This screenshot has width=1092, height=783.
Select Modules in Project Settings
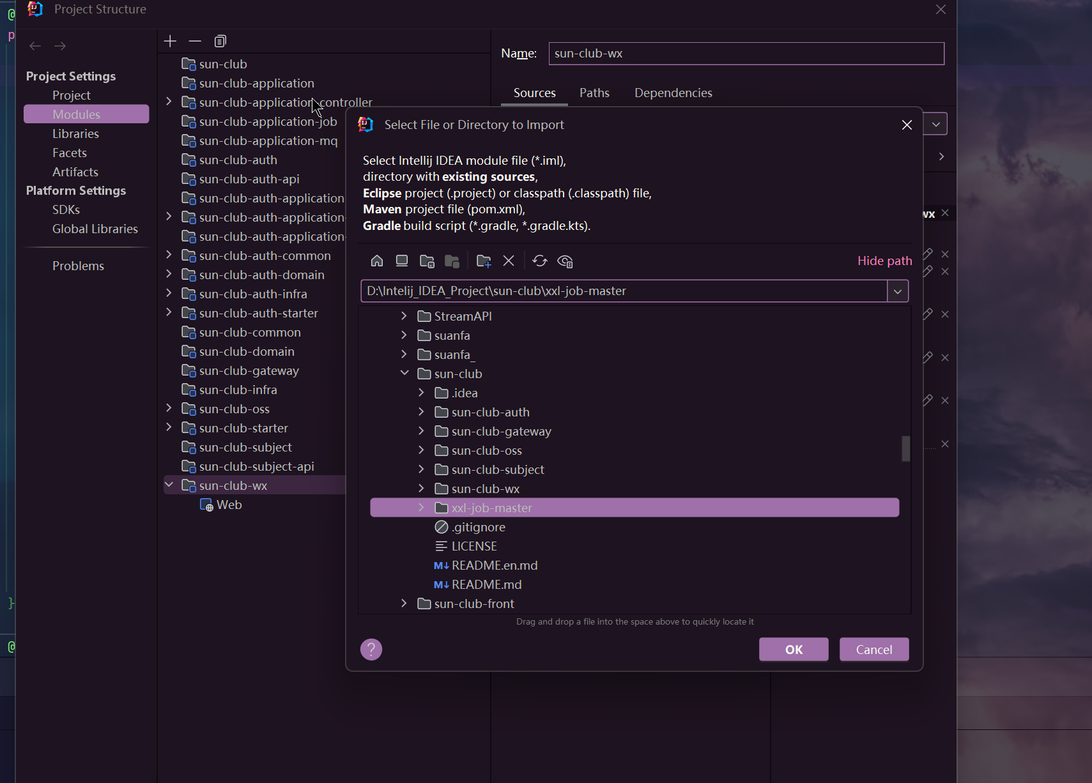(x=86, y=114)
